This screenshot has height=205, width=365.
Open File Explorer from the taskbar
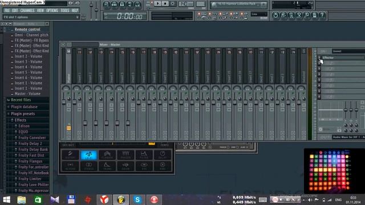pos(22,200)
